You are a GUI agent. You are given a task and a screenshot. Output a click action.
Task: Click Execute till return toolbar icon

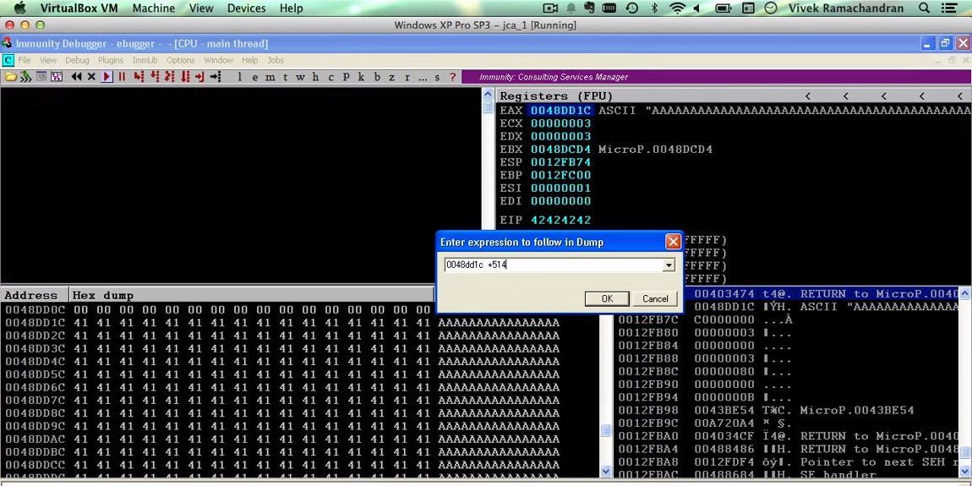199,77
